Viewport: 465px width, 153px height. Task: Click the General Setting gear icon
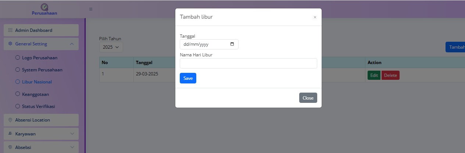pos(10,44)
